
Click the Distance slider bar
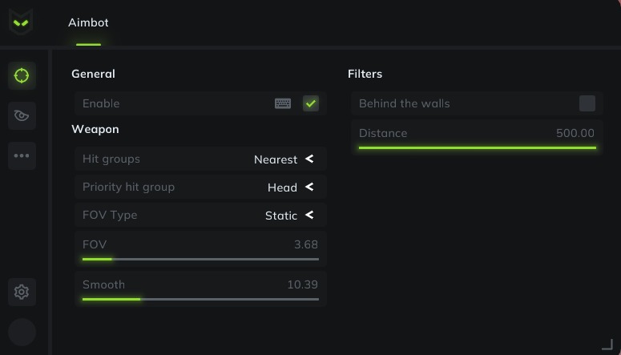click(x=478, y=147)
